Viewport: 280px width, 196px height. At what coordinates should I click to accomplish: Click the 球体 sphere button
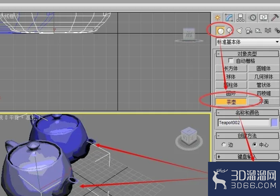click(x=231, y=77)
